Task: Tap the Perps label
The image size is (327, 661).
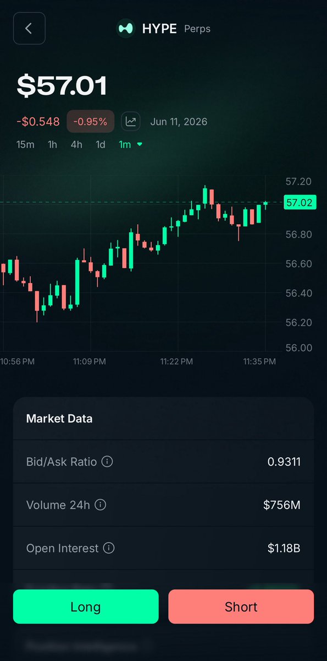Action: tap(197, 29)
